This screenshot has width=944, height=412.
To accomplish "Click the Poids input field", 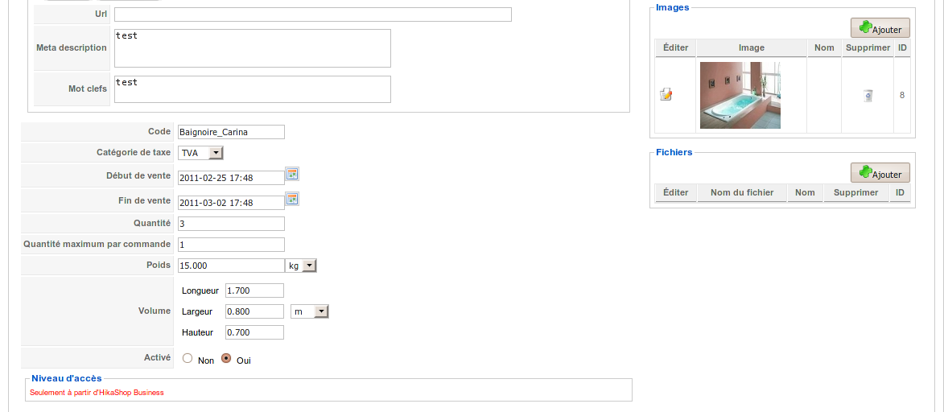I will click(231, 266).
